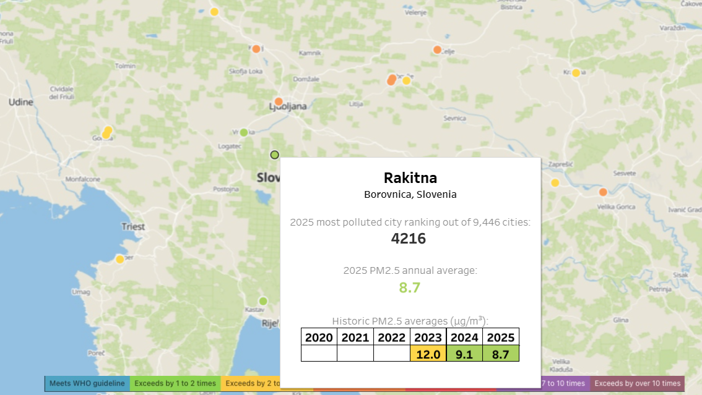This screenshot has width=702, height=395.
Task: Click the 'Meets WHO guideline' legend item
Action: coord(87,384)
